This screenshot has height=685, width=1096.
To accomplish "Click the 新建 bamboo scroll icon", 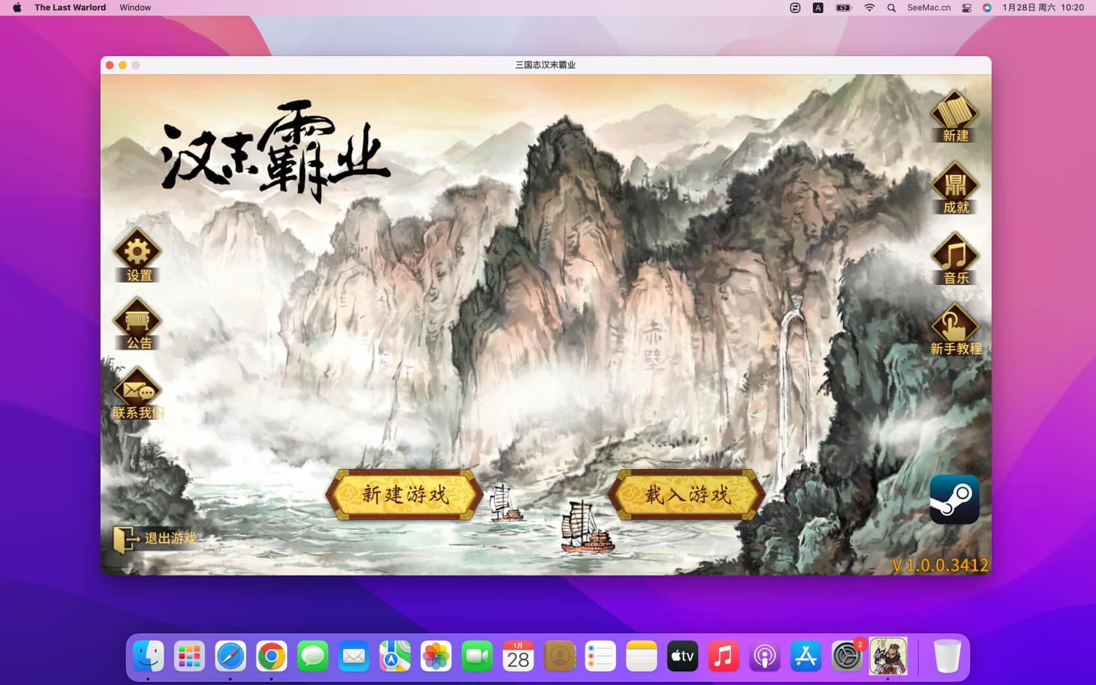I will coord(954,116).
